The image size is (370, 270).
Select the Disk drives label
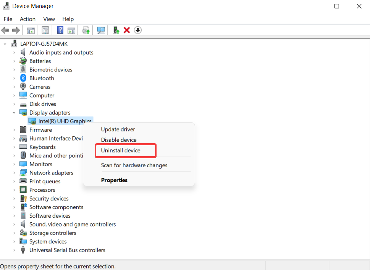[43, 104]
